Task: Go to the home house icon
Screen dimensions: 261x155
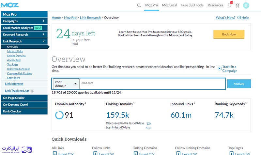Action: click(238, 6)
